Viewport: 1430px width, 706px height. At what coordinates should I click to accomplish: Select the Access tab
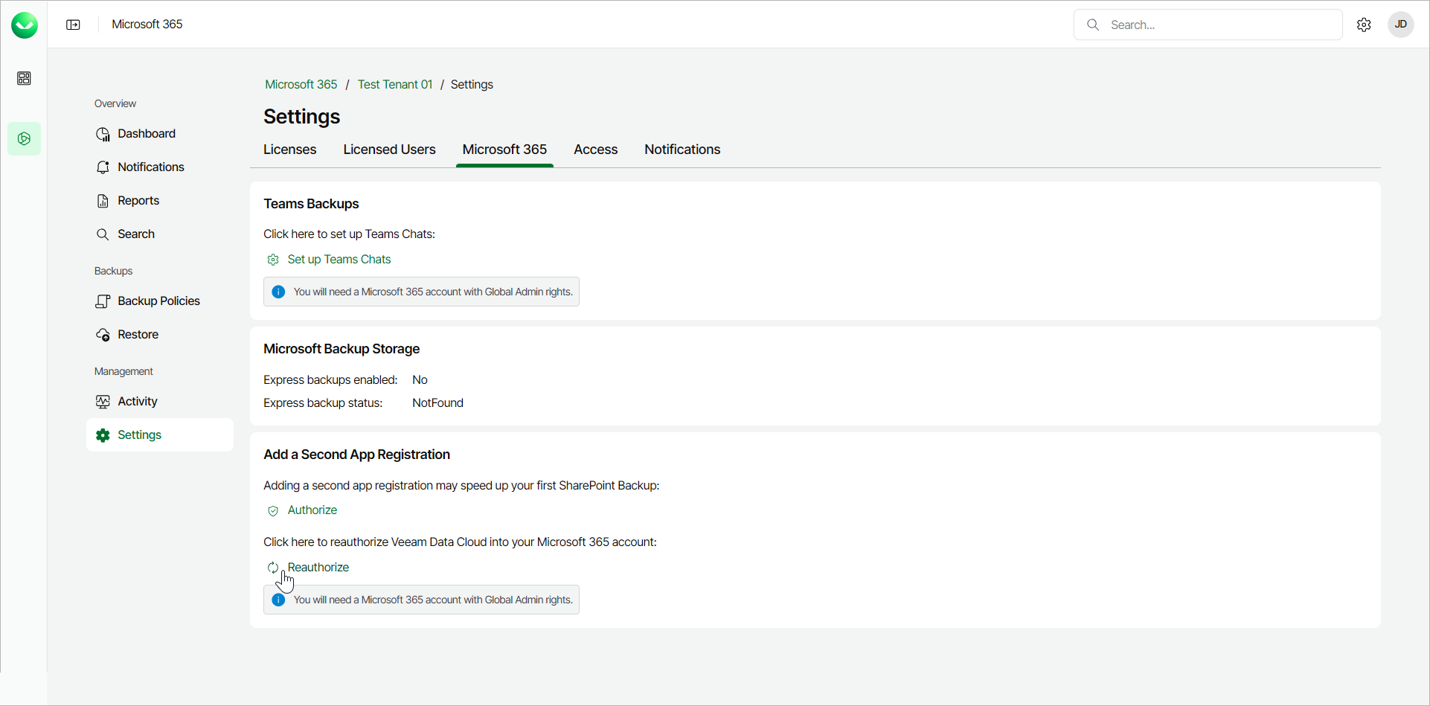595,150
